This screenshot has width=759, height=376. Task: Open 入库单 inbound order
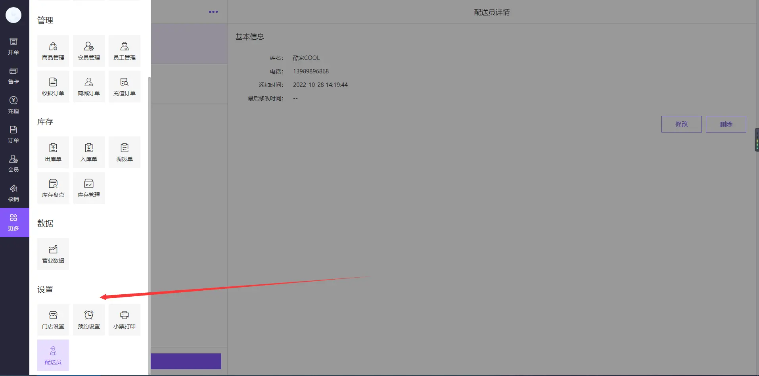pyautogui.click(x=89, y=152)
